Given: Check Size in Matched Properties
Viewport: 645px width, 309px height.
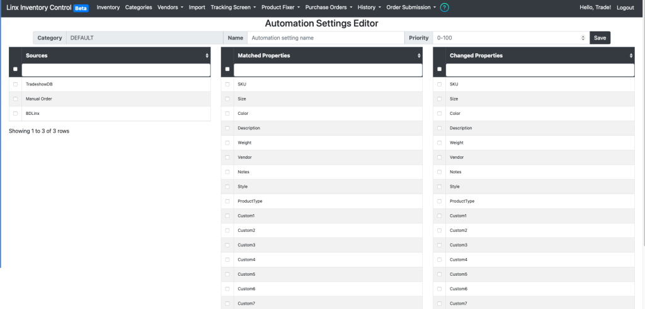Looking at the screenshot, I should [227, 99].
